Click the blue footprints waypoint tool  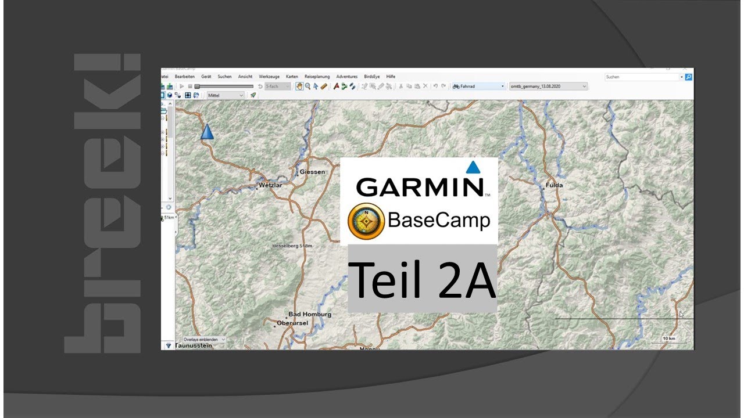(x=352, y=87)
